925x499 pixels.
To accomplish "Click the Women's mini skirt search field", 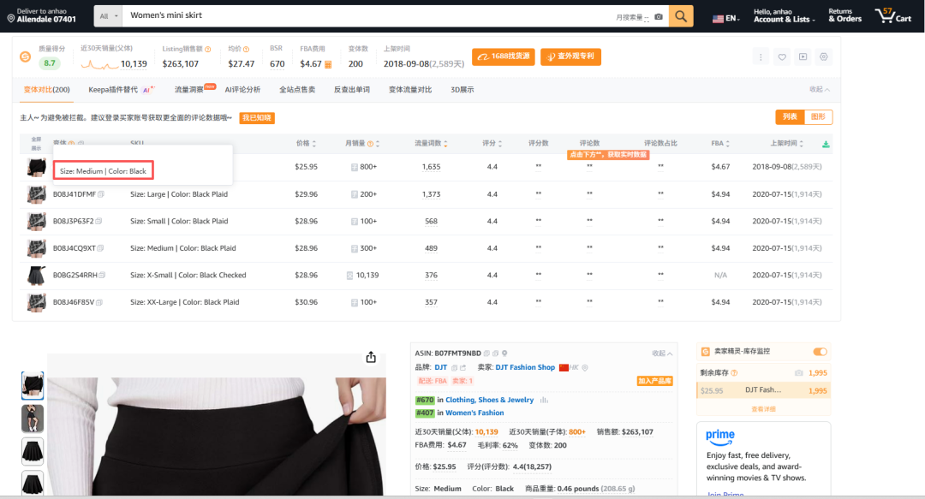I will 368,16.
